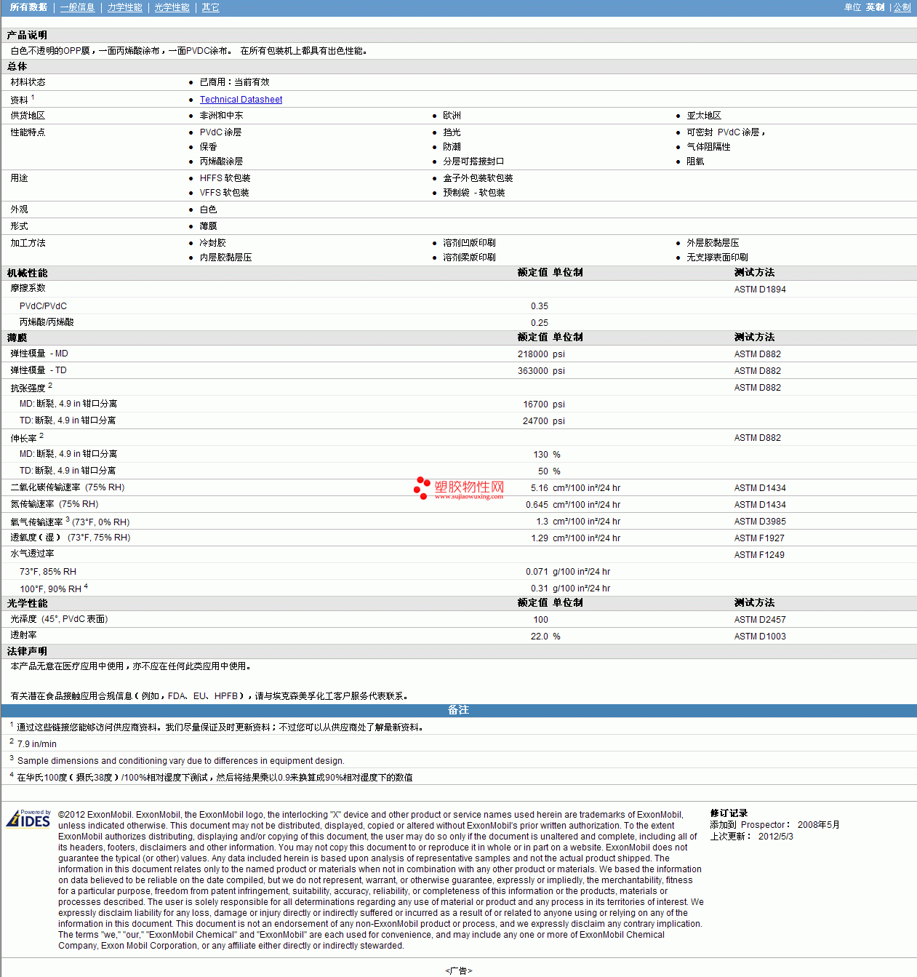Click the 盒子外包装软包装 use
917x977 pixels.
(x=478, y=178)
